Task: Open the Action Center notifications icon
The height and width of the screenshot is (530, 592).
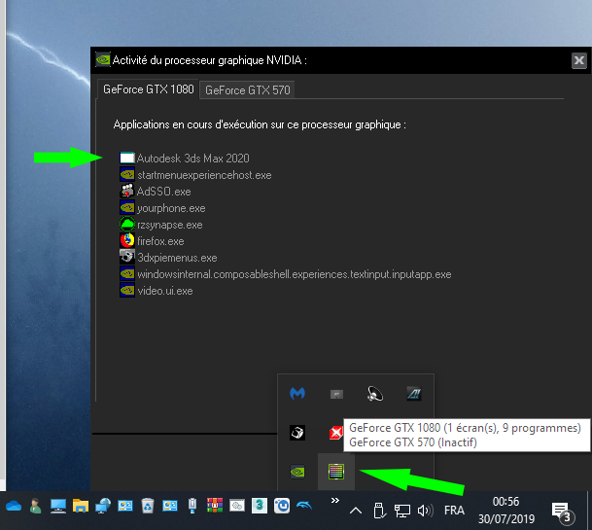Action: [563, 512]
